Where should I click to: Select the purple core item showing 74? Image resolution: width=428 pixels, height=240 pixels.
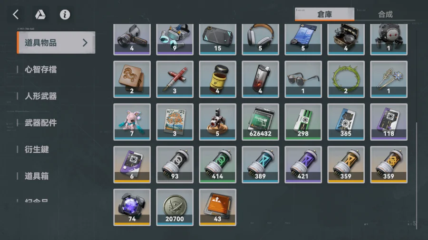(132, 207)
